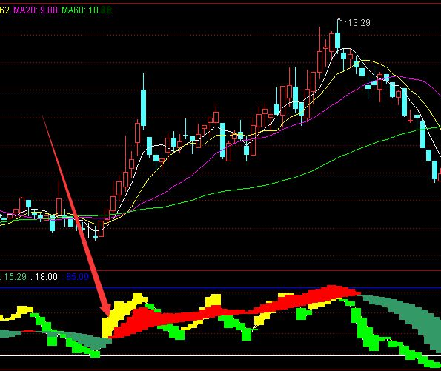Select the cyan candle at the 13.29 peak
The image size is (441, 371).
(337, 40)
